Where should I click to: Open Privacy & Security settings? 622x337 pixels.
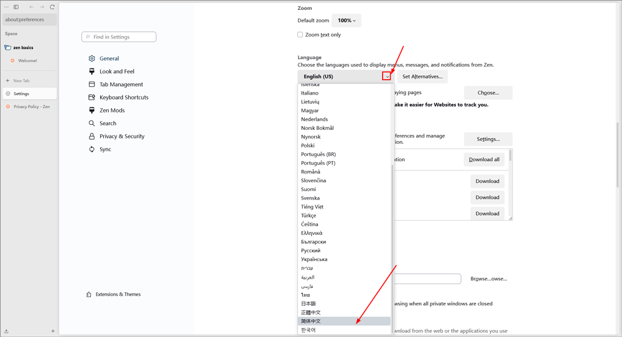pyautogui.click(x=121, y=136)
